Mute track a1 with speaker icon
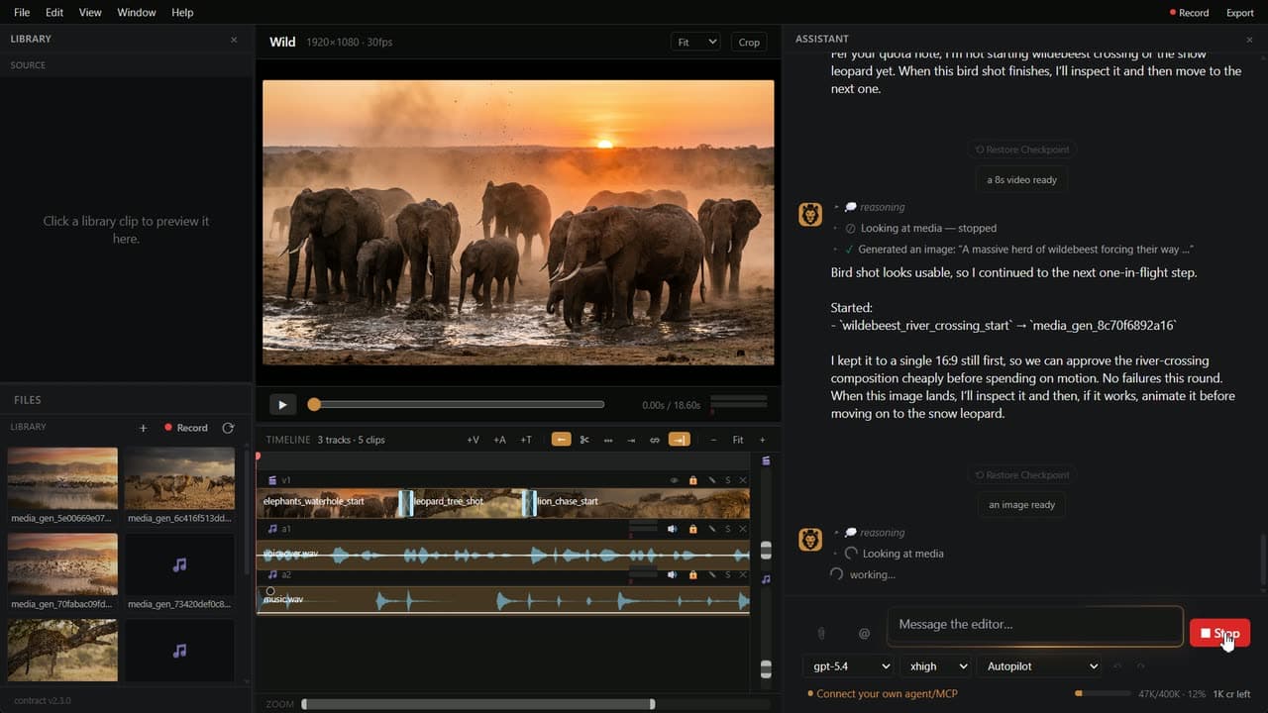The width and height of the screenshot is (1268, 713). coord(673,529)
